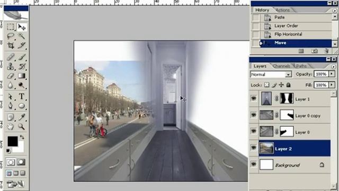Select the Crop tool
The height and width of the screenshot is (191, 339).
pyautogui.click(x=10, y=45)
